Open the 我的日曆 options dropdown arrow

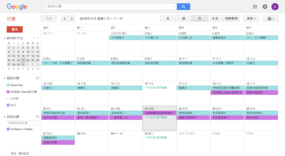[x=37, y=78]
